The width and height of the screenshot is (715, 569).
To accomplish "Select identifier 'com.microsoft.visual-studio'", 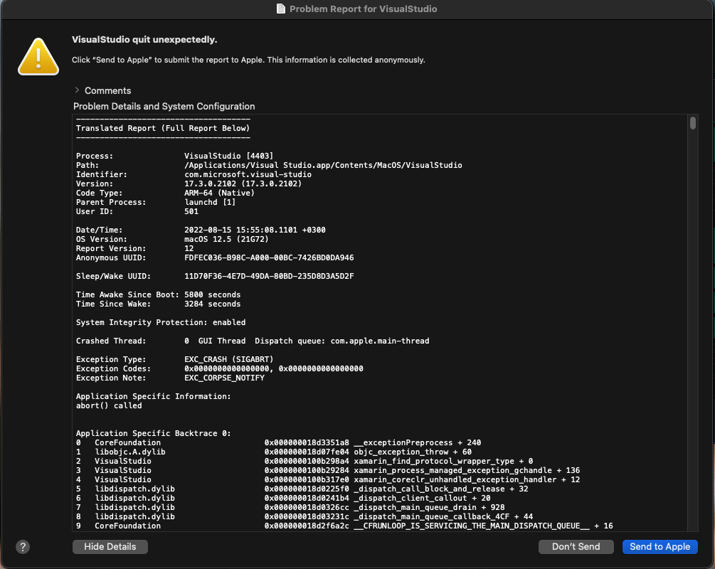I will coord(248,175).
